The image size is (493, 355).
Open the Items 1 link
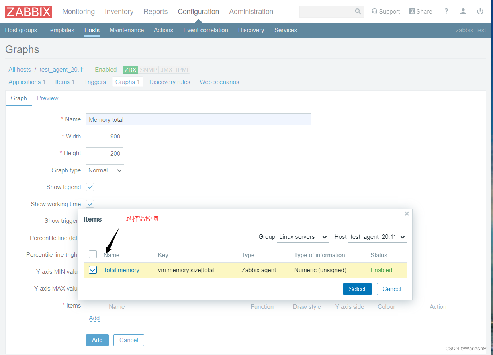click(65, 82)
